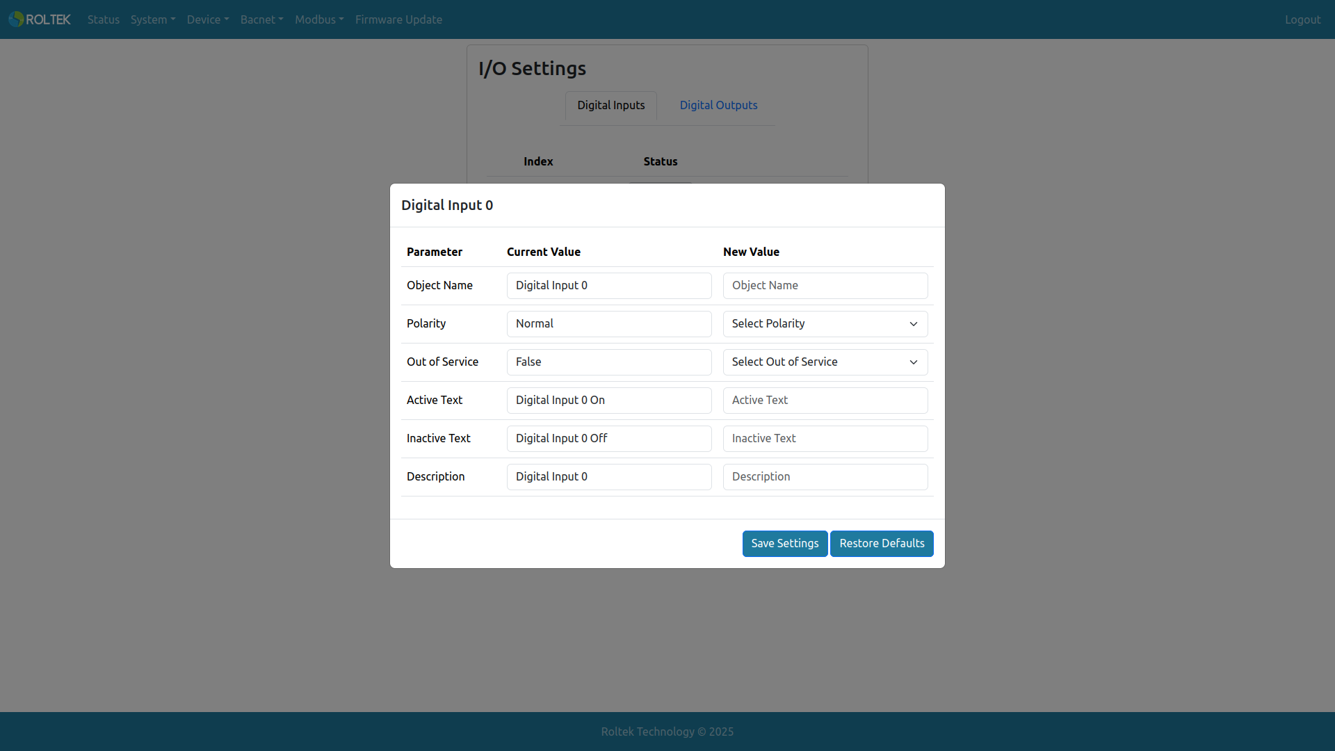
Task: Open the Select Polarity dropdown
Action: tap(825, 324)
